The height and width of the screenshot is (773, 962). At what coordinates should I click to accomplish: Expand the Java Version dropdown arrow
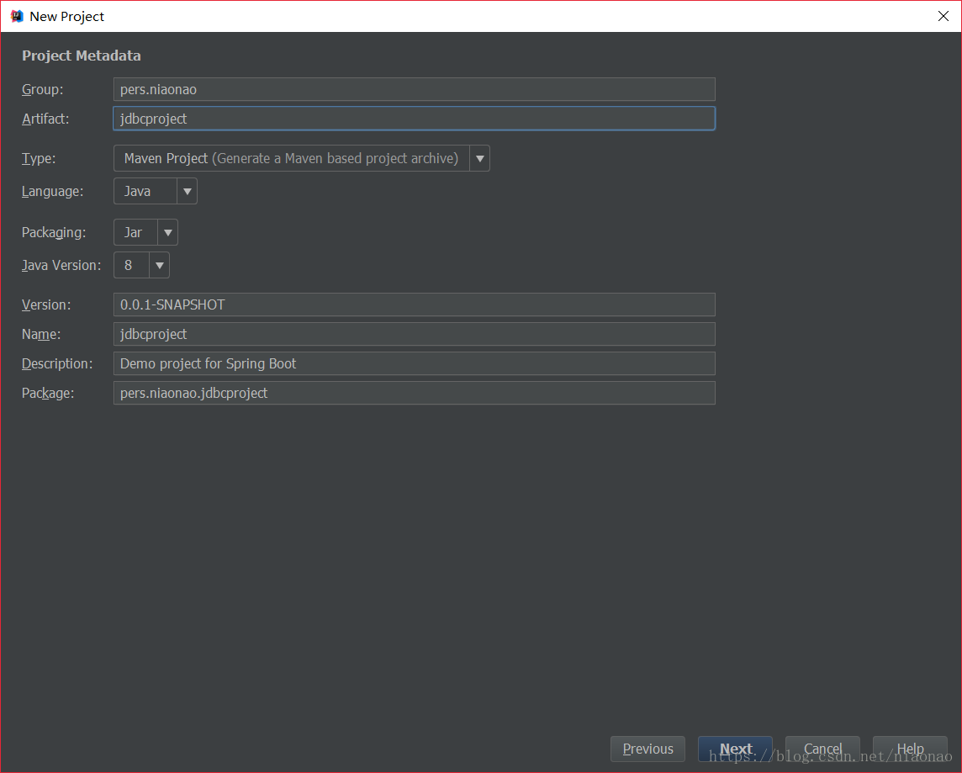coord(160,265)
